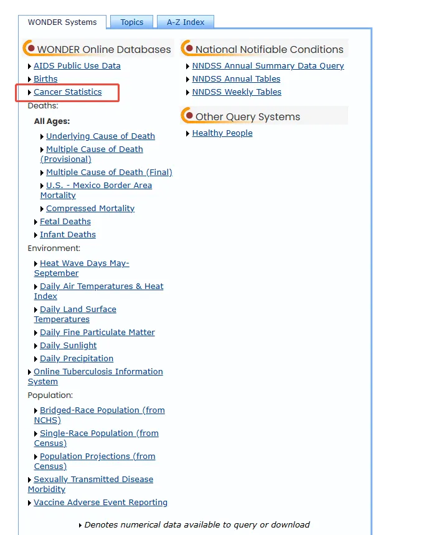Open the Topics tab
The width and height of the screenshot is (426, 535).
click(x=131, y=22)
